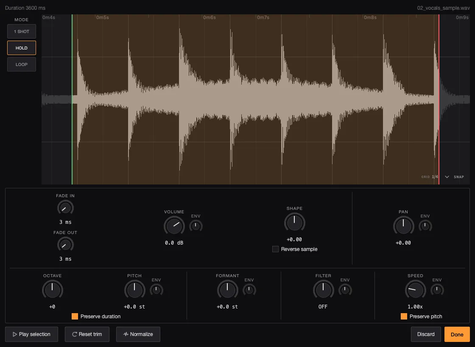Click the PAN ENV small knob
475x347 pixels.
point(425,226)
